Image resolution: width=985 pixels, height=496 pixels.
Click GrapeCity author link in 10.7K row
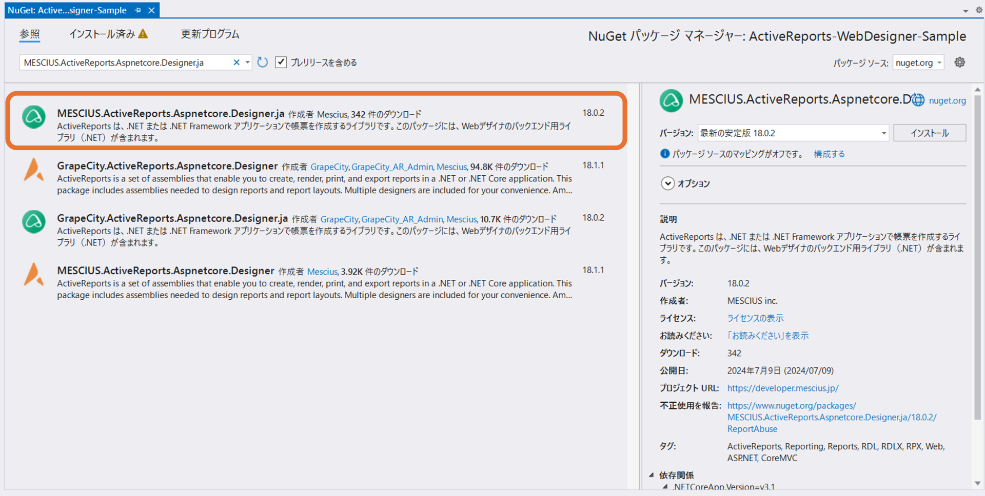coord(339,219)
